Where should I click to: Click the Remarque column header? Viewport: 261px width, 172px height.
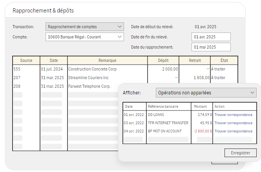tap(108, 60)
